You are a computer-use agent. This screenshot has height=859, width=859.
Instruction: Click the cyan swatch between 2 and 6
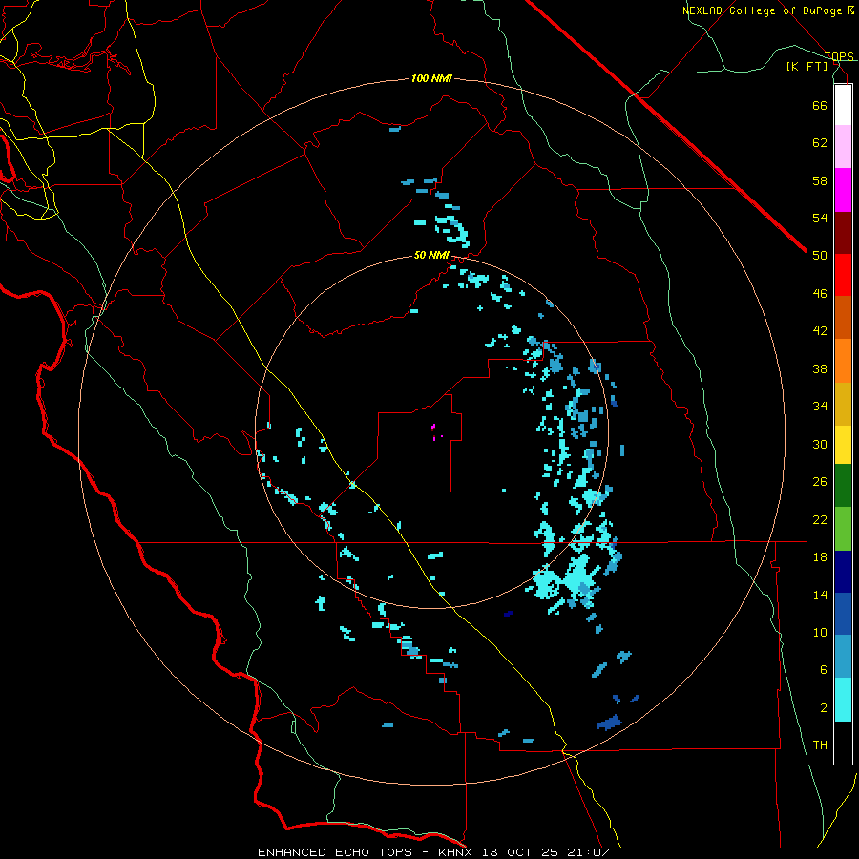(x=843, y=700)
